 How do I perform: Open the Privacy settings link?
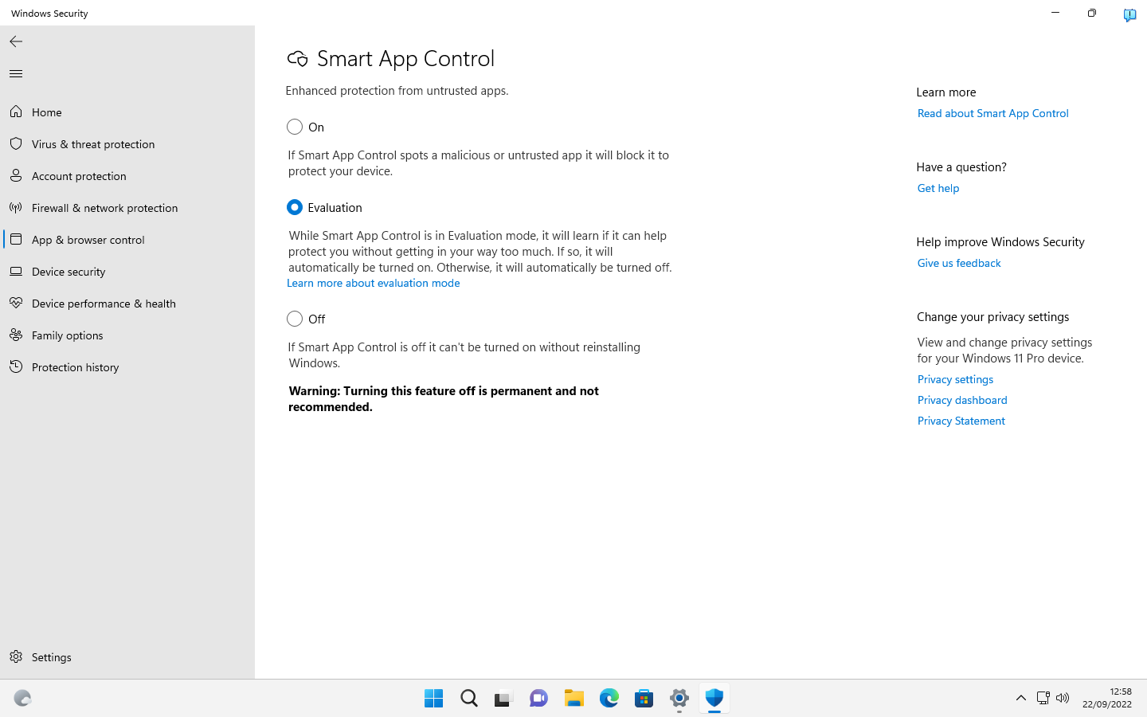[x=955, y=379]
